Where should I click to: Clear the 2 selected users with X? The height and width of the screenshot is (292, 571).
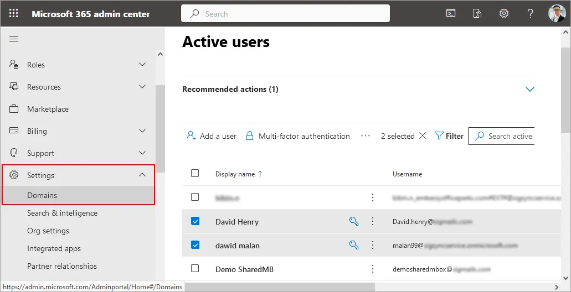[x=423, y=135]
